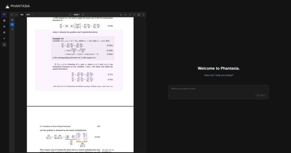Click the round page-view icon beside the pan tool

click(x=121, y=15)
